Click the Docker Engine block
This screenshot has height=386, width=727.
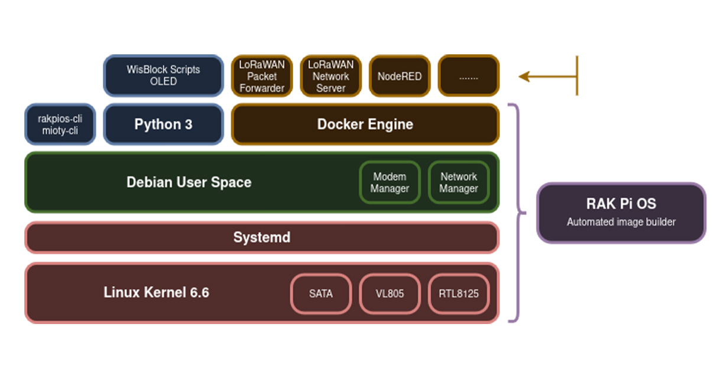[365, 125]
